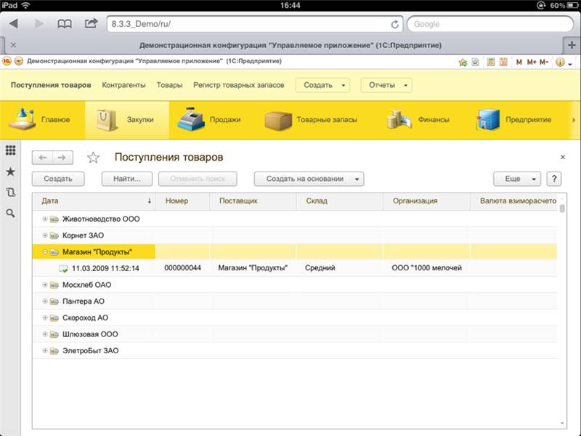Screen dimensions: 581x436
Task: Open the dropdown arrow beside the info icon
Action: click(x=570, y=64)
